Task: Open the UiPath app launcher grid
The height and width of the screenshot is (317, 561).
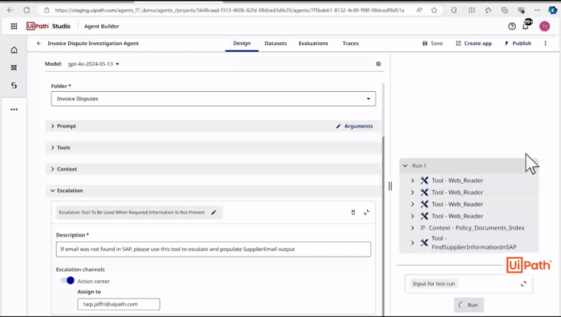Action: 14,26
